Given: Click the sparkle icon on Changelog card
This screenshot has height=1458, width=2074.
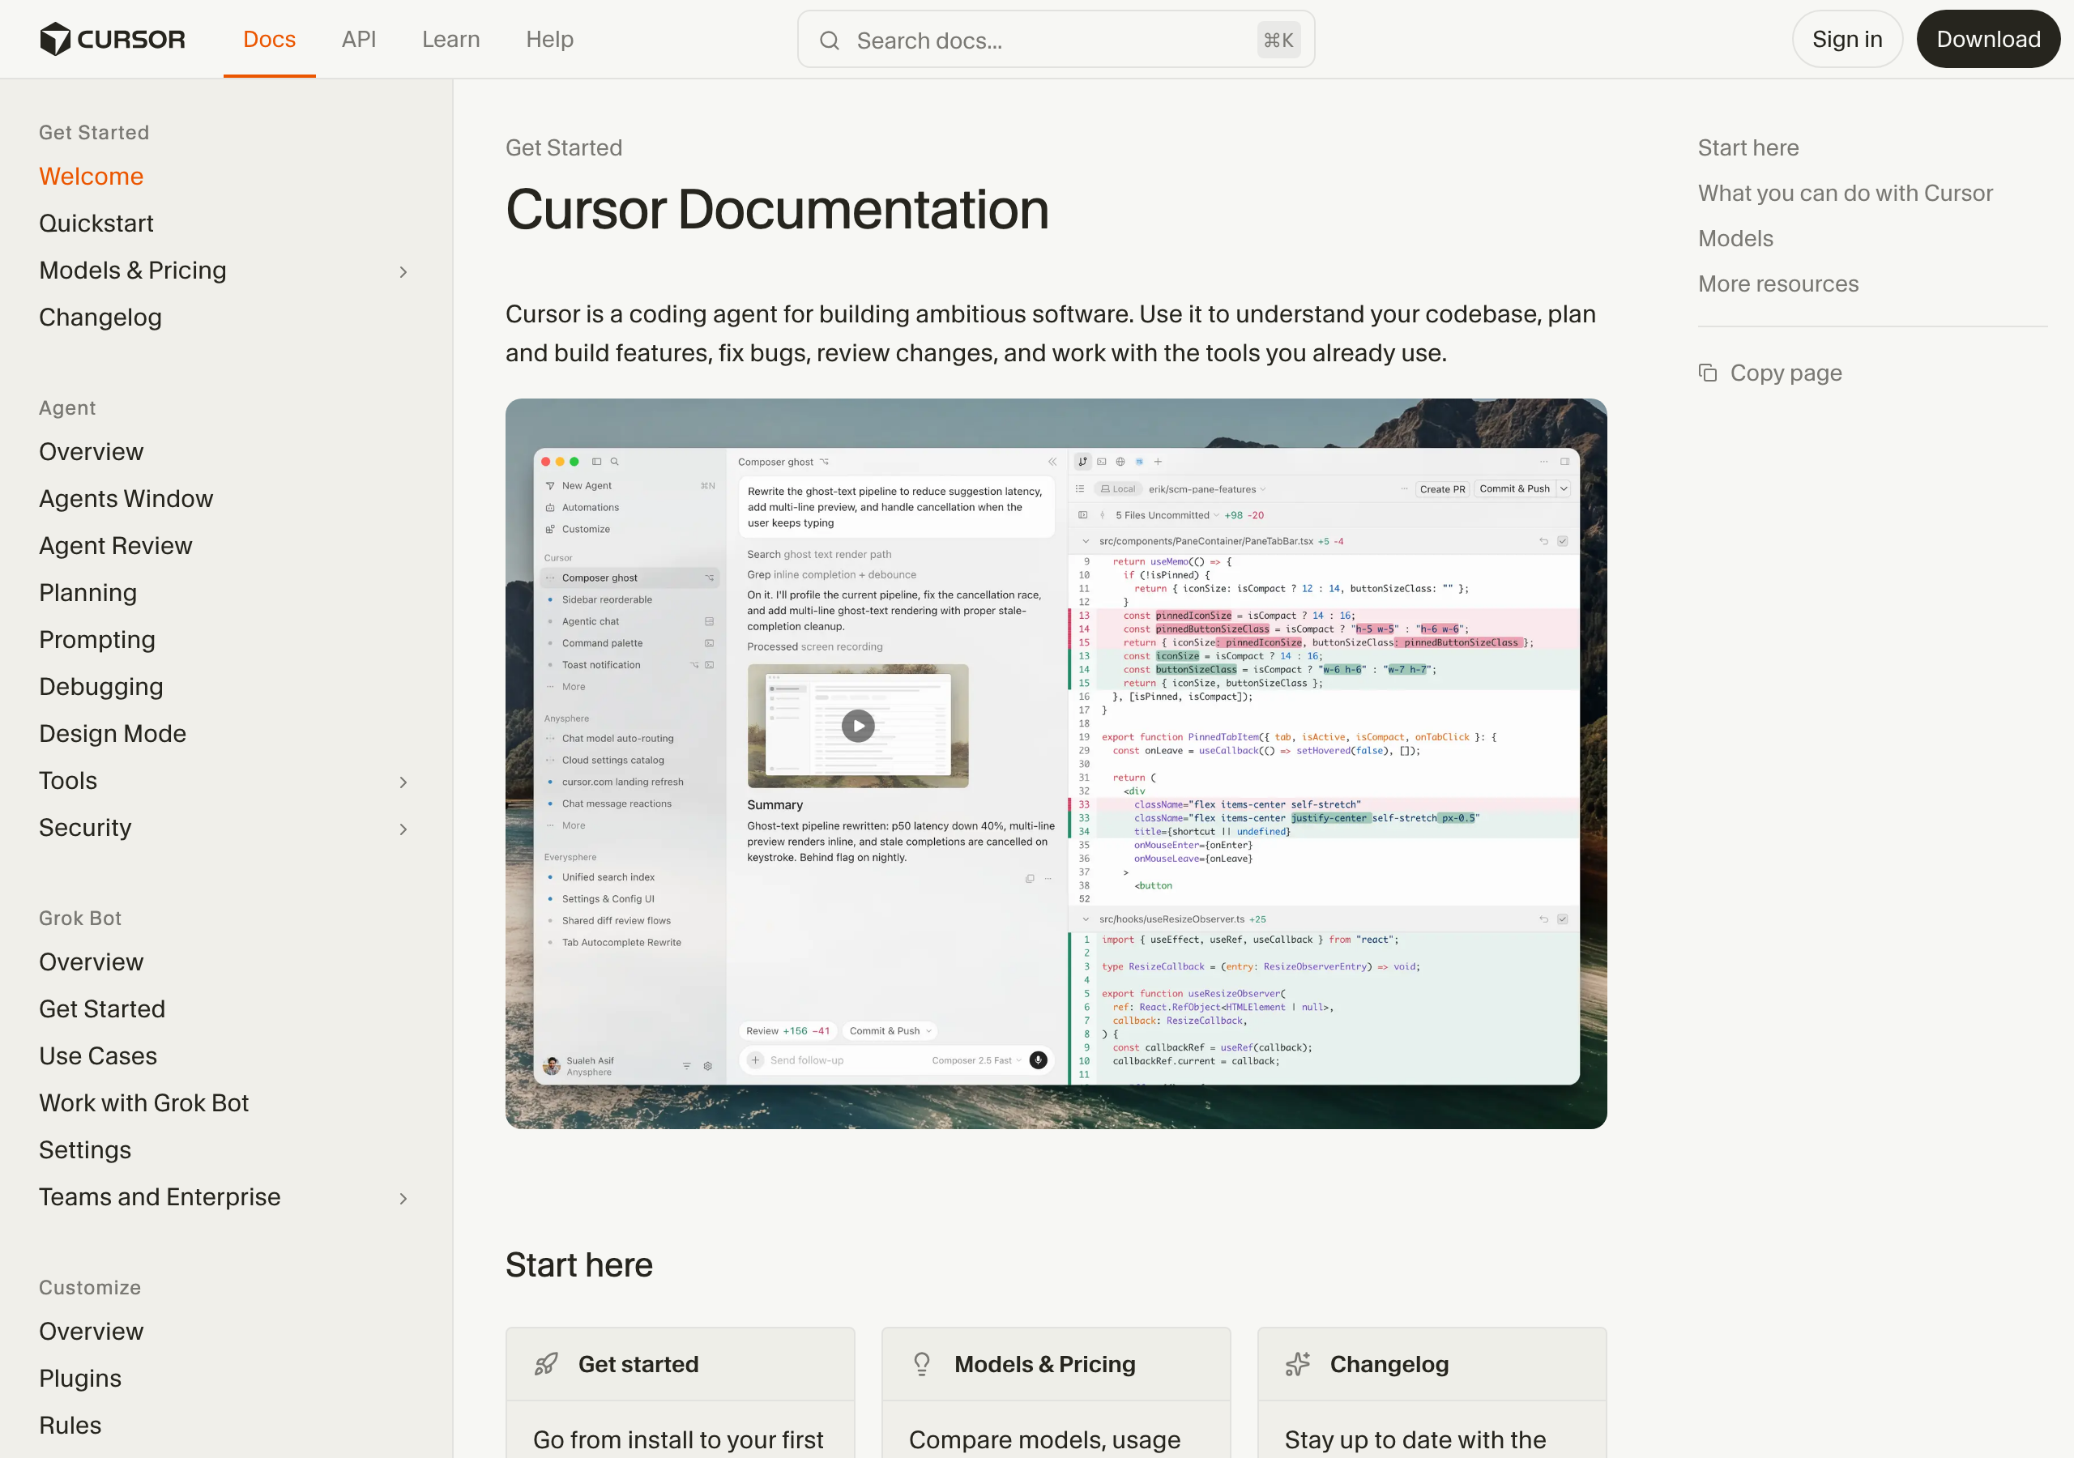Looking at the screenshot, I should (1297, 1364).
